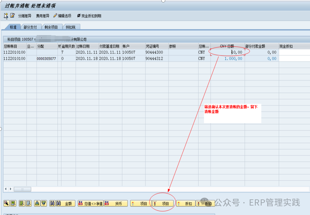Click the 过帐日期 column header
310x215 pixels.
87,46
